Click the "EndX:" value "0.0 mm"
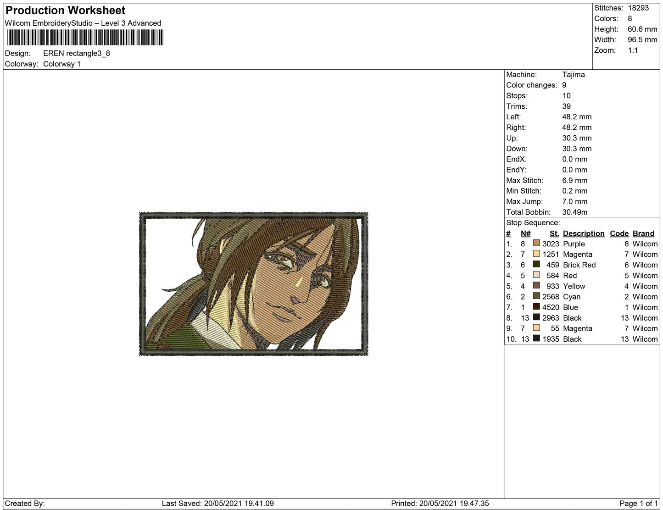The width and height of the screenshot is (663, 510). 575,159
